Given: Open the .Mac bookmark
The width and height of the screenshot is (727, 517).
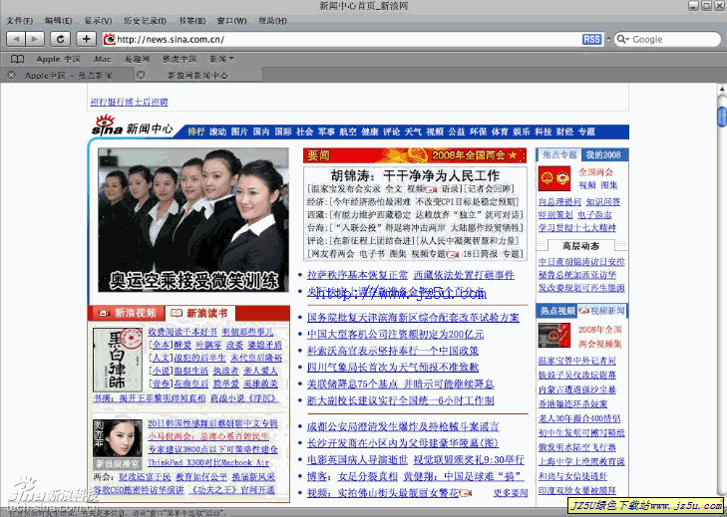Looking at the screenshot, I should tap(102, 59).
